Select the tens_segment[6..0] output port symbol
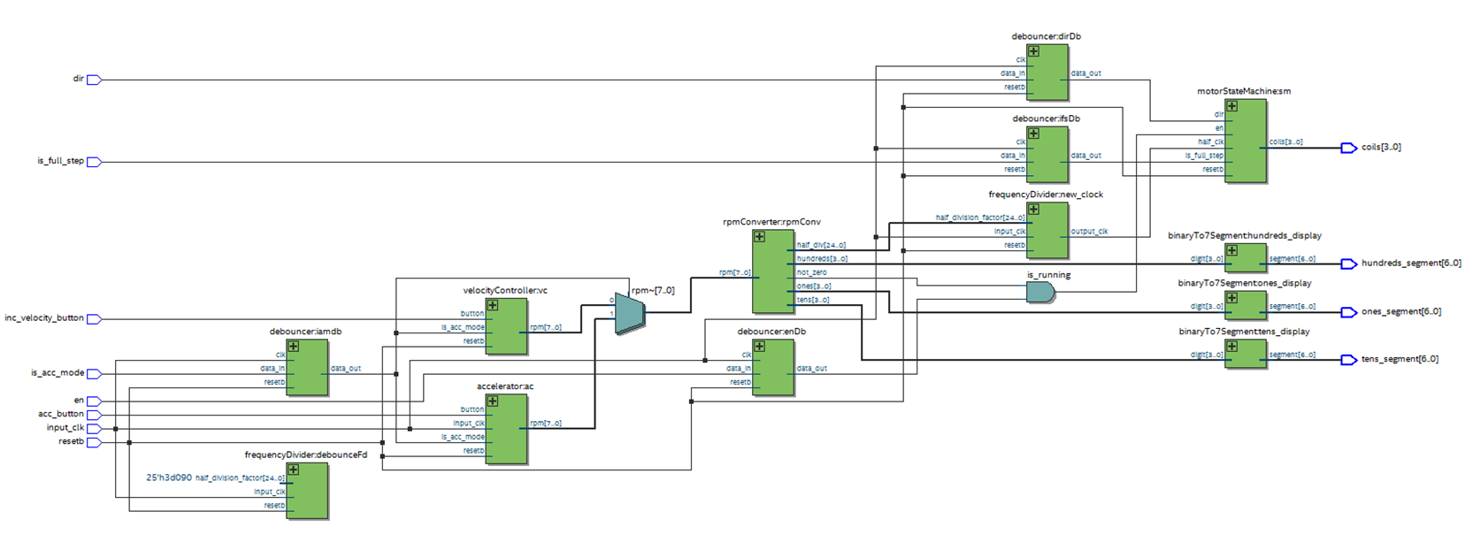This screenshot has height=550, width=1465. tap(1348, 360)
